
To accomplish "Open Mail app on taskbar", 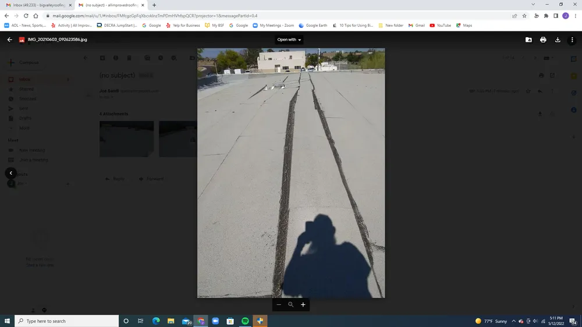I will (x=186, y=321).
